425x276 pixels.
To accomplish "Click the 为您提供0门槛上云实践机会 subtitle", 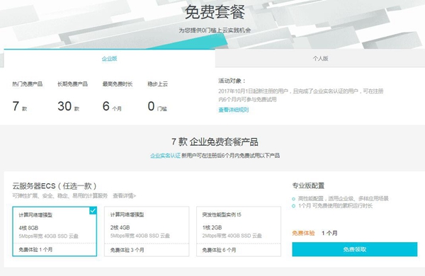I will pos(215,30).
